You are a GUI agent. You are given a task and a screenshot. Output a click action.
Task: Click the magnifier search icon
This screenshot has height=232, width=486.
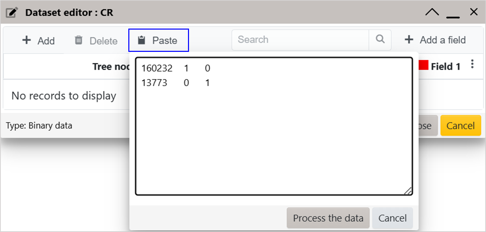point(380,39)
